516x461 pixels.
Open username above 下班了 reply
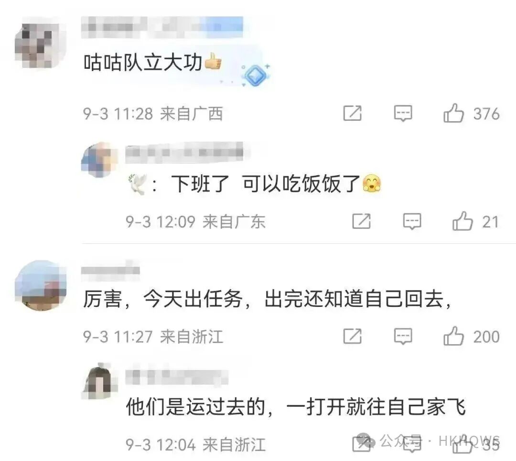[184, 152]
